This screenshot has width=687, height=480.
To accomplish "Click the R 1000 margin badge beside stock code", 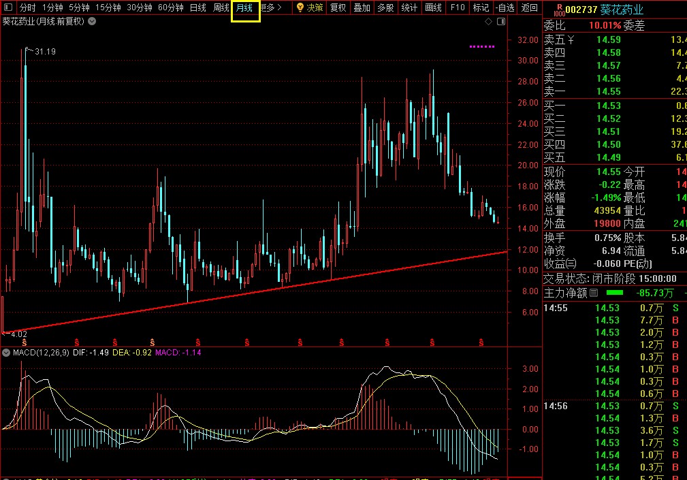I will (x=558, y=10).
